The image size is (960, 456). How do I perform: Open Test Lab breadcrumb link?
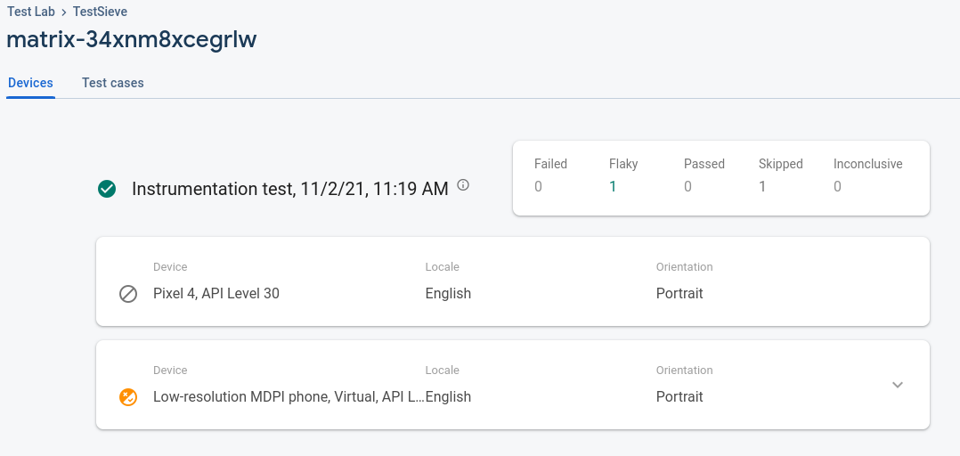point(31,12)
